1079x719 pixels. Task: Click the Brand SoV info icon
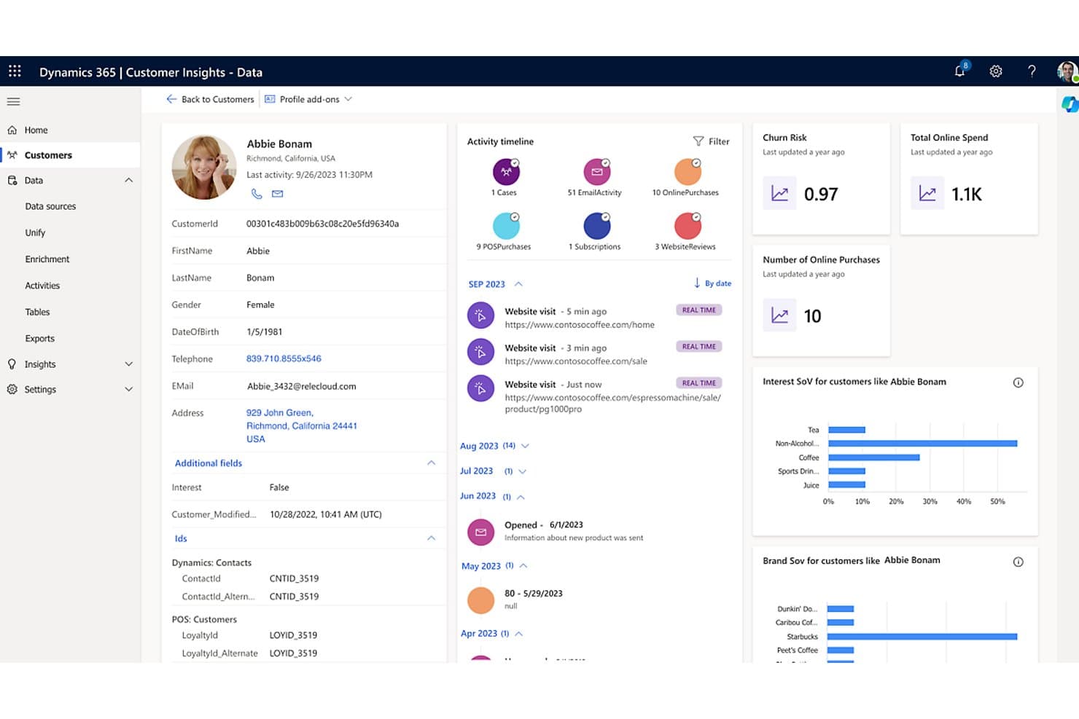1018,562
